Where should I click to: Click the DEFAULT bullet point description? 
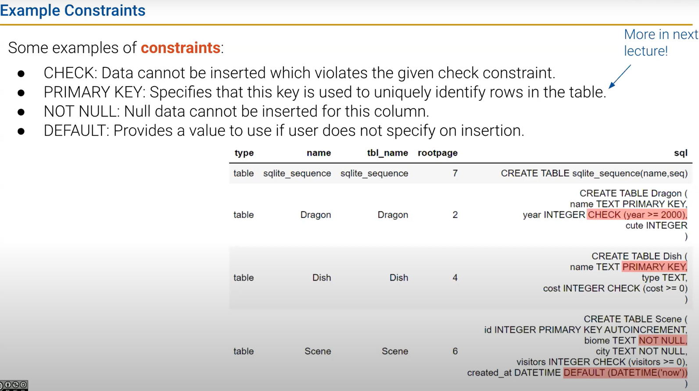pos(283,130)
